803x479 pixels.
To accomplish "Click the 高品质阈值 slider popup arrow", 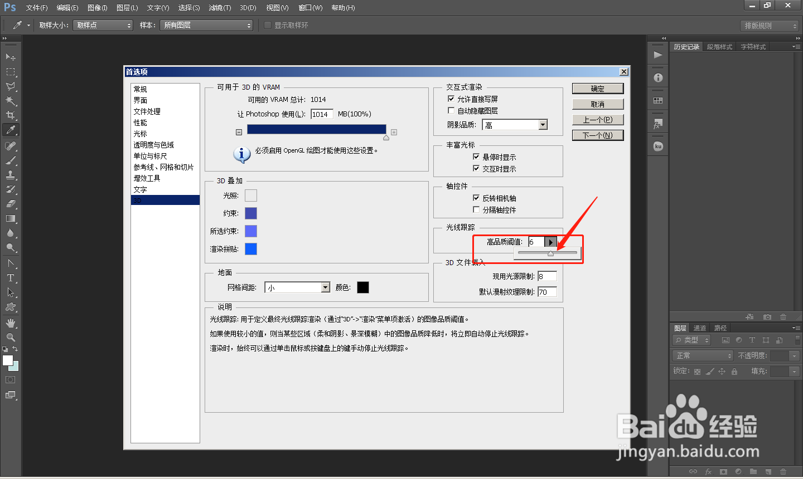I will (x=550, y=242).
